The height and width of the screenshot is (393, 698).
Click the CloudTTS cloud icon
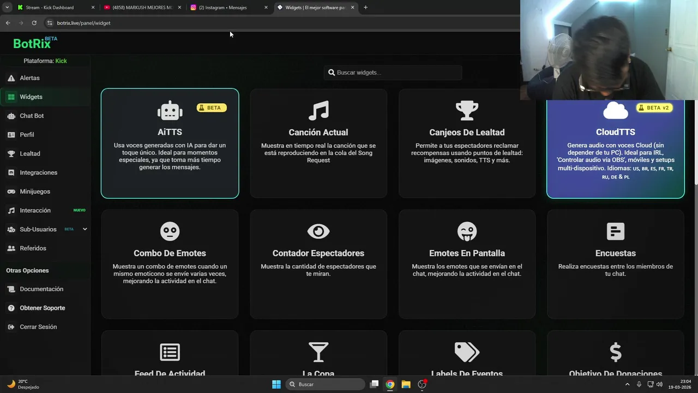[x=616, y=110]
